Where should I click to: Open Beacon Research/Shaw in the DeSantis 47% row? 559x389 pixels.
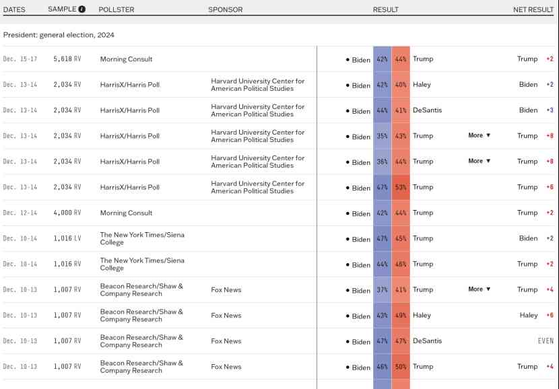pos(141,341)
